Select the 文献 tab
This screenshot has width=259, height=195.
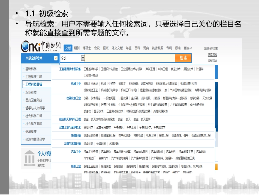tap(68, 48)
